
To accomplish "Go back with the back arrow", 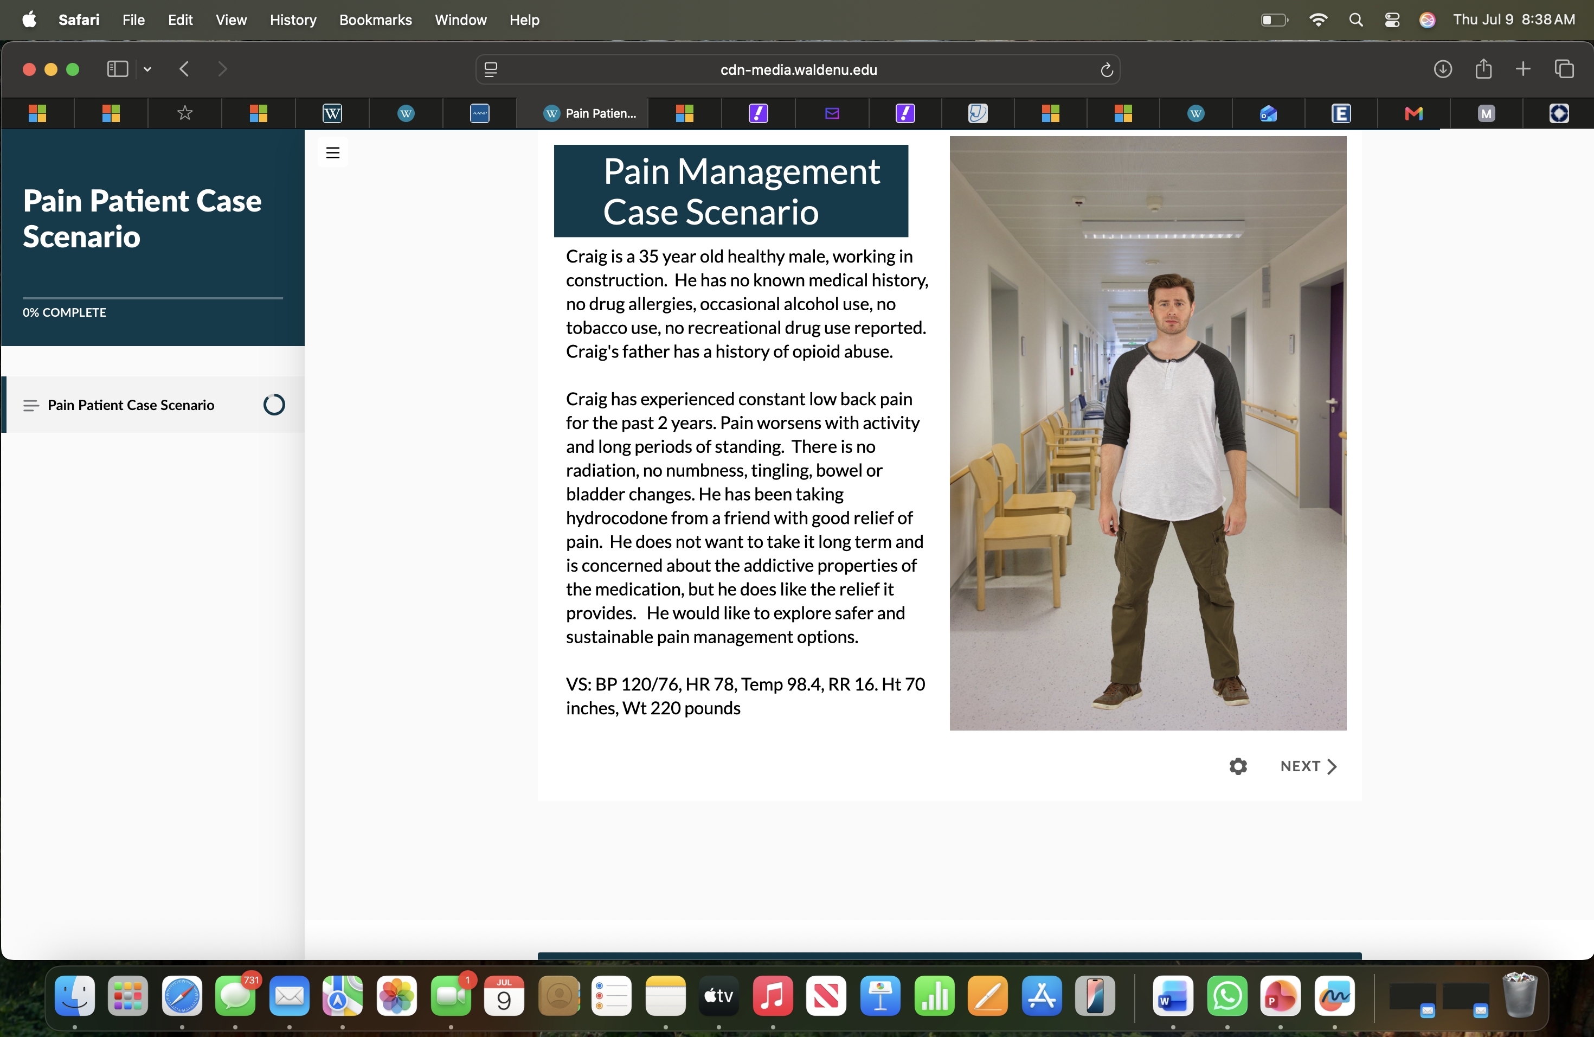I will click(185, 69).
